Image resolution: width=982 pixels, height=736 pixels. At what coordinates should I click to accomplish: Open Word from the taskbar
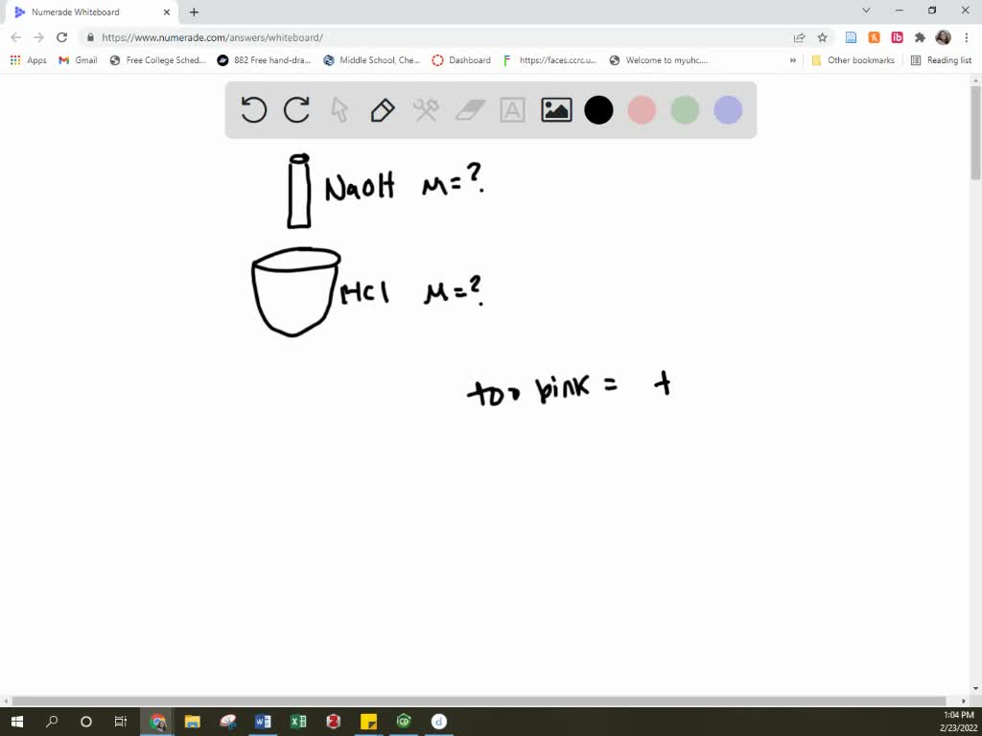click(263, 721)
